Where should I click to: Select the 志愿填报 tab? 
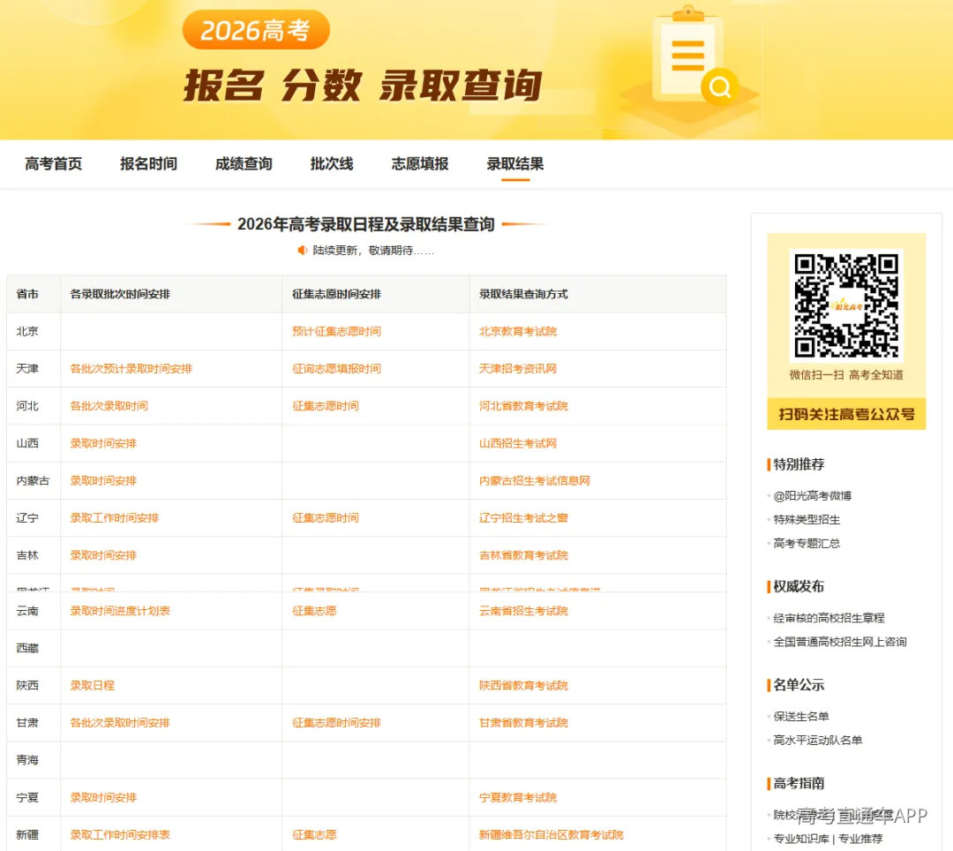[x=420, y=164]
